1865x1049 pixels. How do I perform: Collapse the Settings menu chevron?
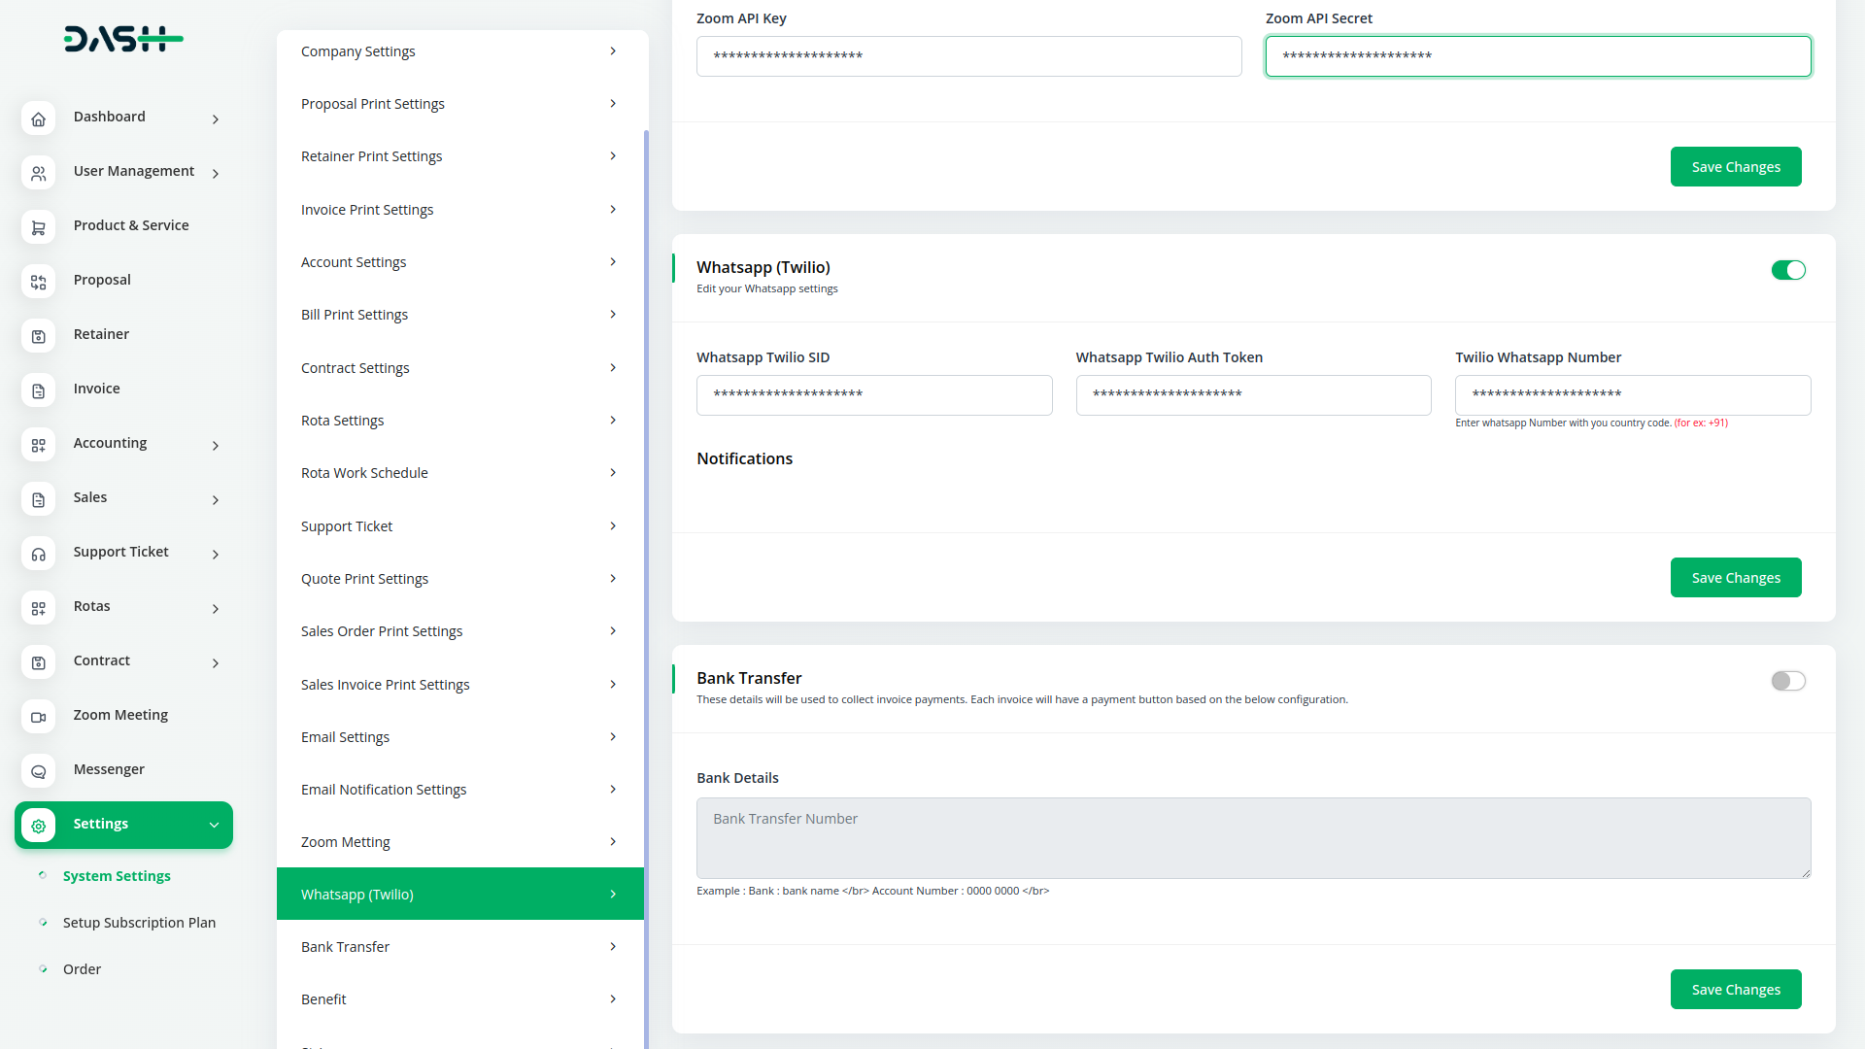pos(214,825)
